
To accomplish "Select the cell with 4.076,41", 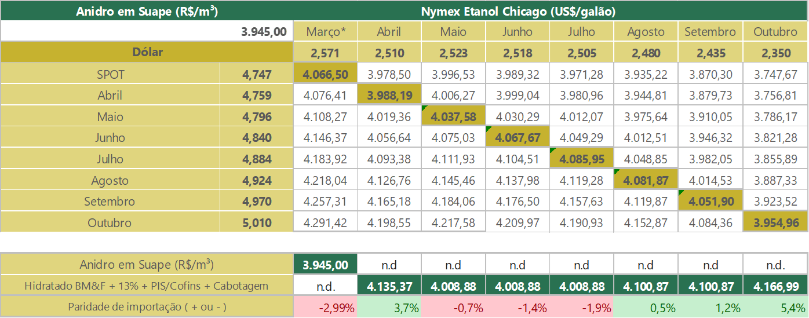I will coord(325,96).
